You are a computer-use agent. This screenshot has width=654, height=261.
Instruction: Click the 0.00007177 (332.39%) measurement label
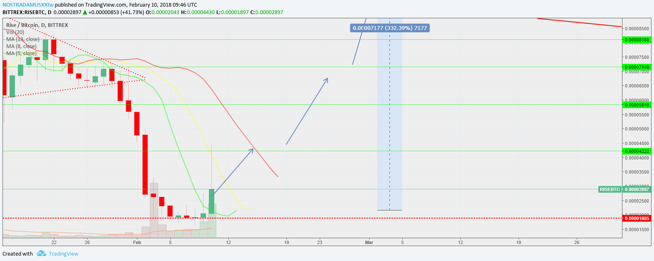click(389, 28)
